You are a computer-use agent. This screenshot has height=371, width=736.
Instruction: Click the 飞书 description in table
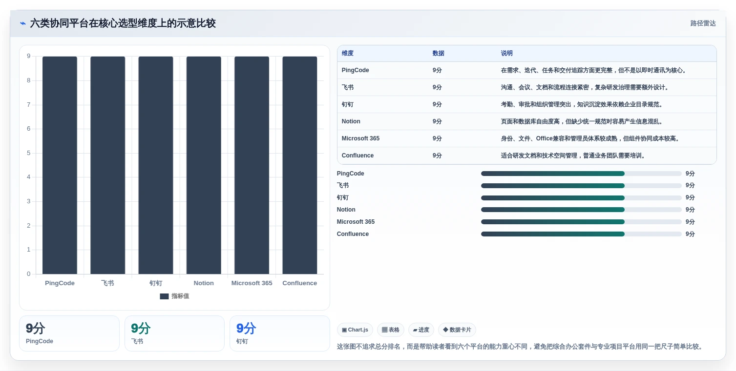click(x=585, y=87)
